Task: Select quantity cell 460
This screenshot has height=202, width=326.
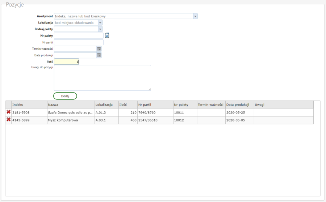Action: (x=128, y=120)
